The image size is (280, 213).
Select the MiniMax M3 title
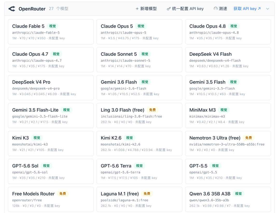click(x=202, y=110)
